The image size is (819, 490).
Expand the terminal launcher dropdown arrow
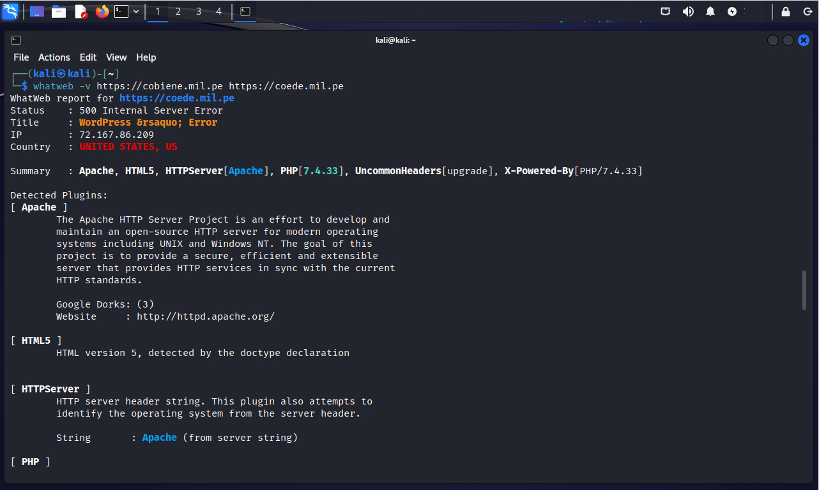136,11
